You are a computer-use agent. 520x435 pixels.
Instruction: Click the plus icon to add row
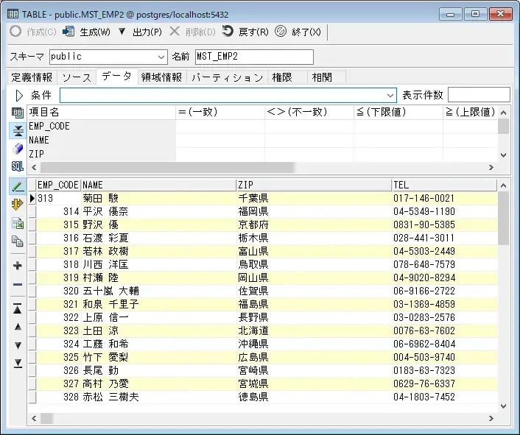point(18,266)
